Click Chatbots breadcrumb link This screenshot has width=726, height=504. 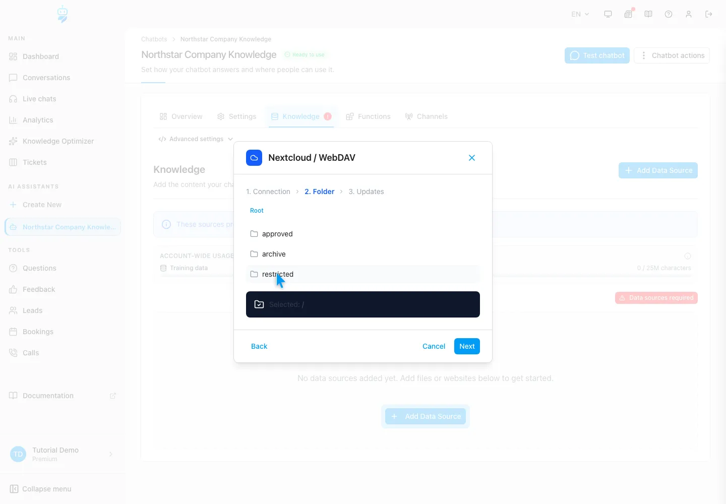click(x=154, y=39)
